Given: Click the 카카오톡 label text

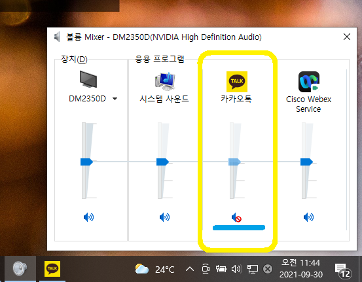Looking at the screenshot, I should [x=236, y=99].
